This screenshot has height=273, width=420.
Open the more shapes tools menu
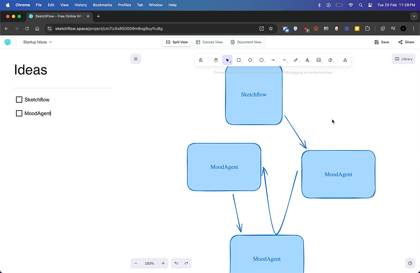pyautogui.click(x=345, y=60)
